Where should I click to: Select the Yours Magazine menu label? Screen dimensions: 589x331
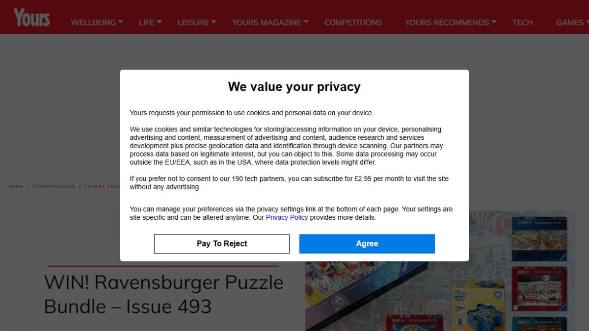click(267, 23)
